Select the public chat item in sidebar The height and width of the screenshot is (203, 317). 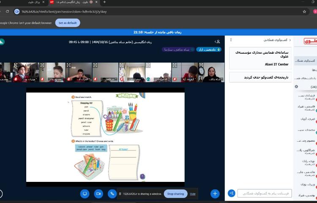pyautogui.click(x=305, y=60)
